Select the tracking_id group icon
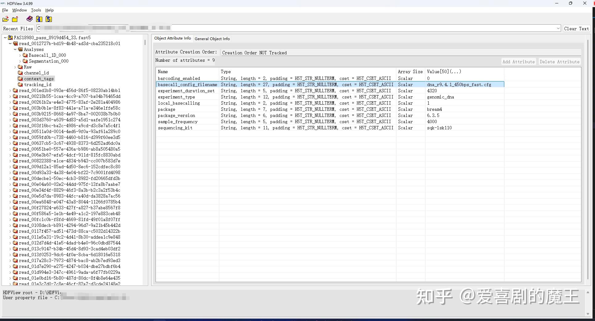The height and width of the screenshot is (321, 595). [21, 85]
